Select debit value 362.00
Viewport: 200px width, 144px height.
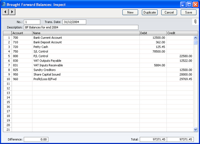(x=153, y=42)
